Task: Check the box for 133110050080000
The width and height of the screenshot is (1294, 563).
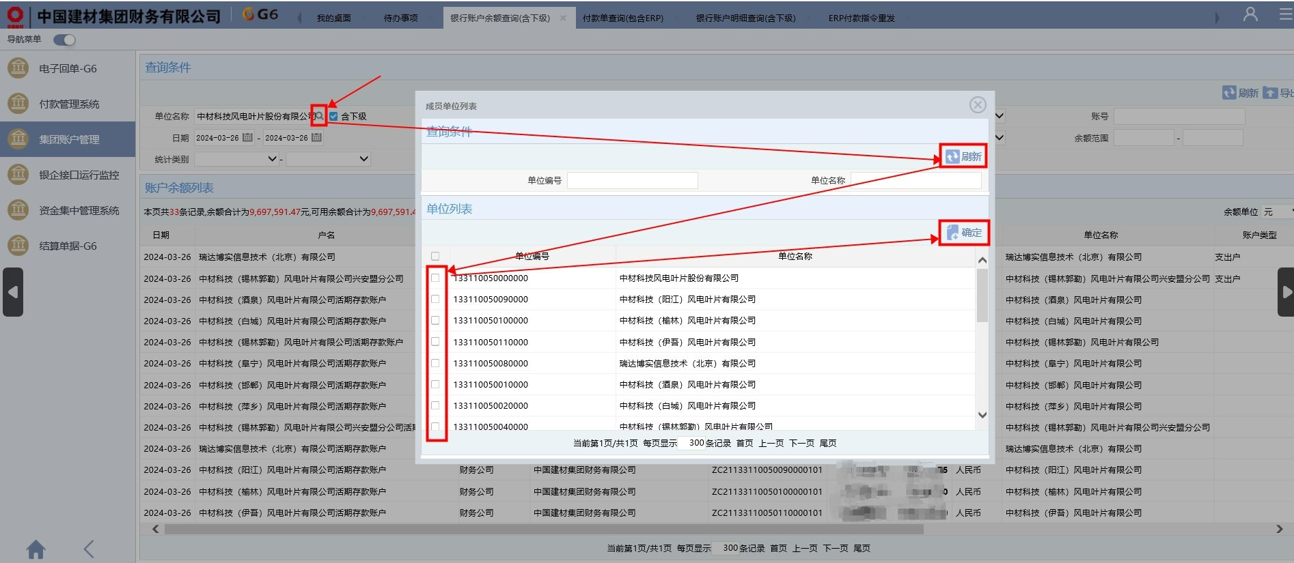Action: point(435,363)
